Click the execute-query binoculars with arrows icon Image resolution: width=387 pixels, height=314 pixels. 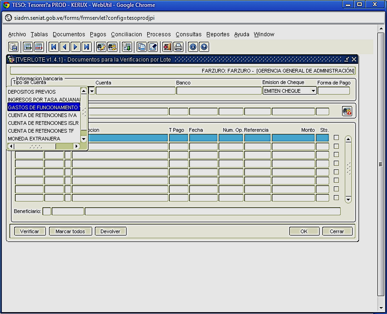pos(112,47)
